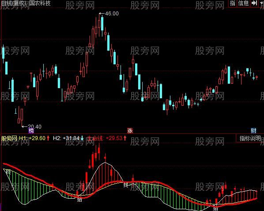Select the H1 +29.60 indicator value
Screen dimensions: 264x211
(x=32, y=138)
